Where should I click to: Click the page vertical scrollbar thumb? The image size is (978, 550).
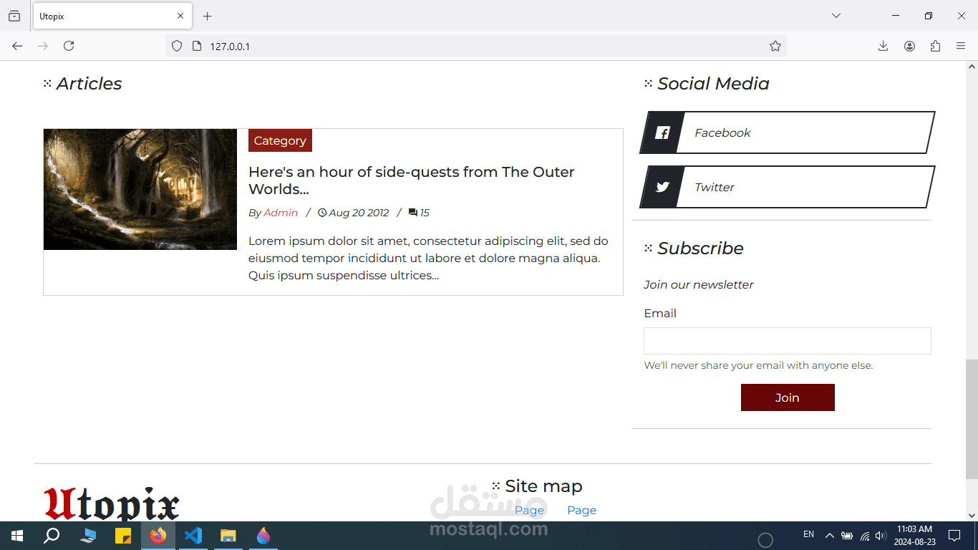972,419
